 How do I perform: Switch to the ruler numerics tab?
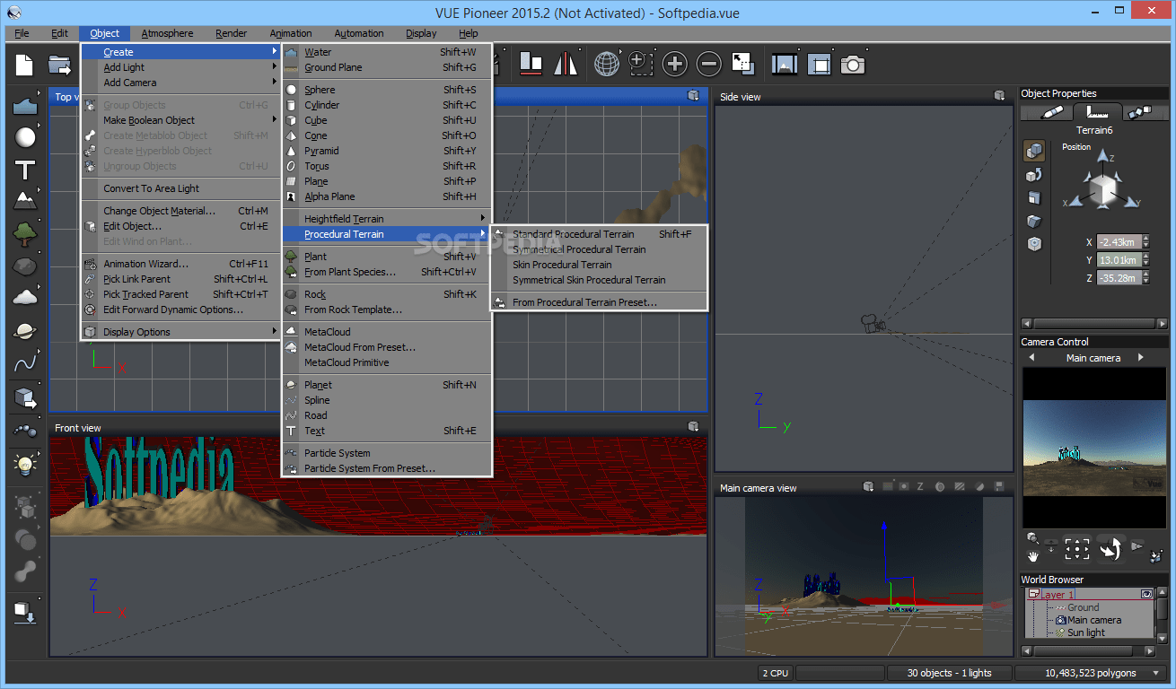(1095, 113)
